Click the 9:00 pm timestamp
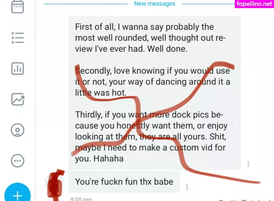Viewport: 274px width, 201px height. [81, 199]
